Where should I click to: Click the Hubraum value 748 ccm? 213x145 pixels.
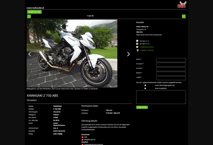(109, 110)
